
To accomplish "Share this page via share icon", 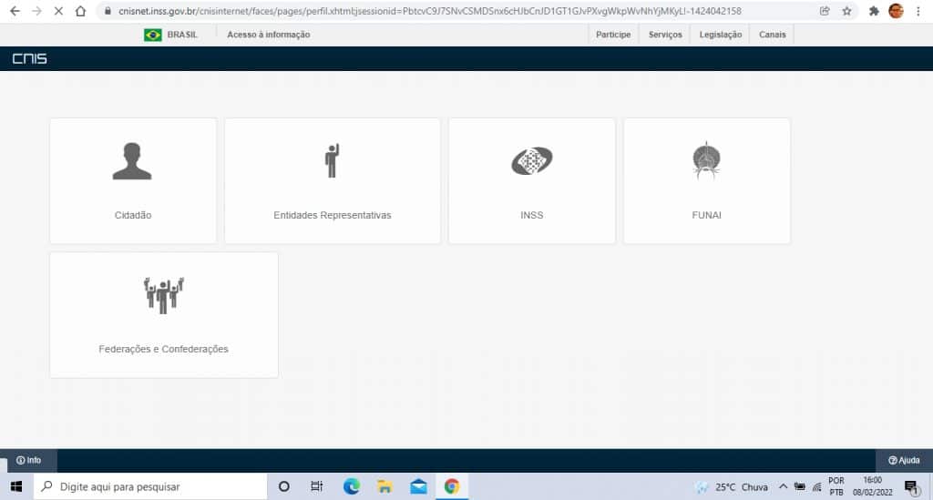I will pos(825,11).
